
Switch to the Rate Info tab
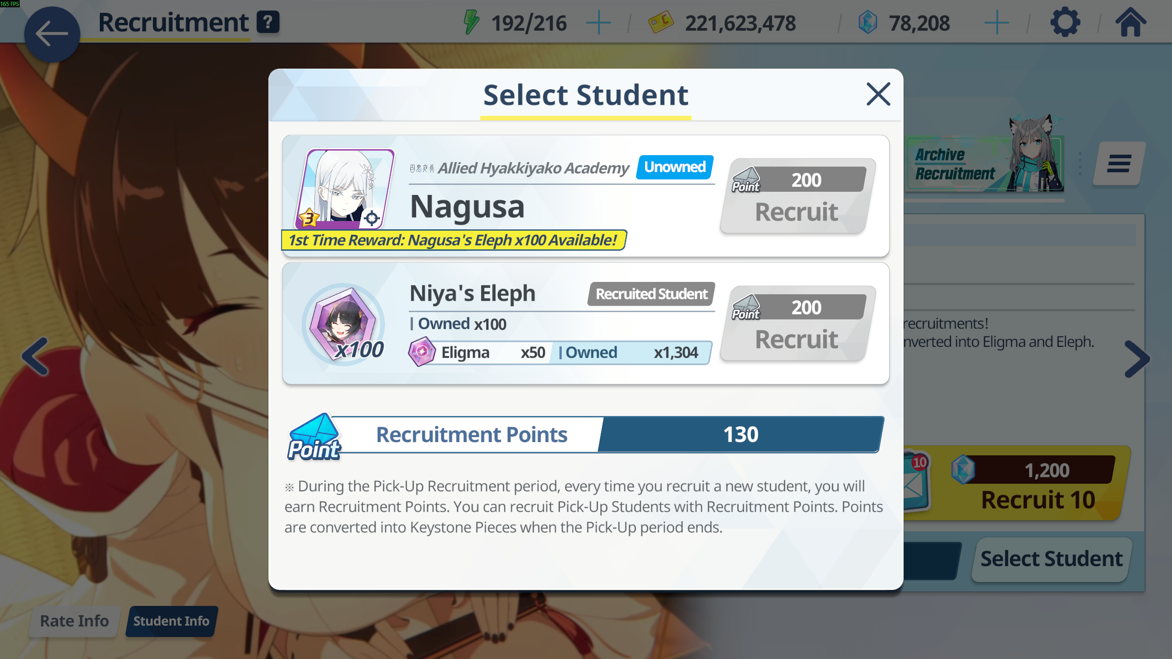tap(75, 621)
